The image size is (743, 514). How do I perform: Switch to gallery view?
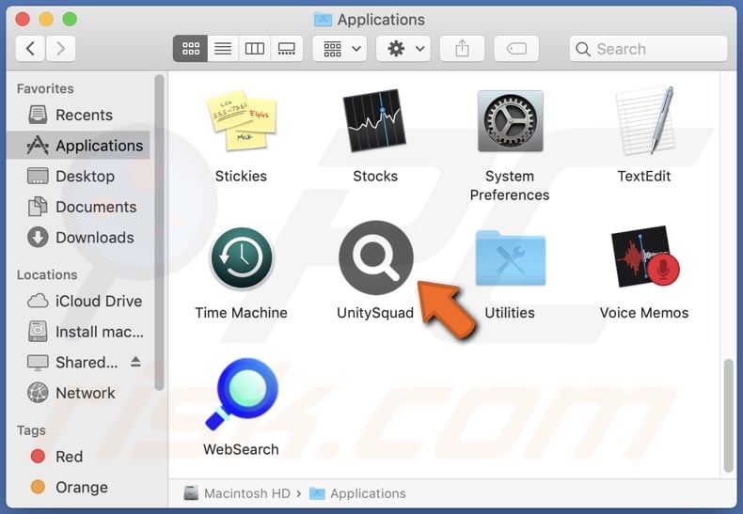pos(287,48)
